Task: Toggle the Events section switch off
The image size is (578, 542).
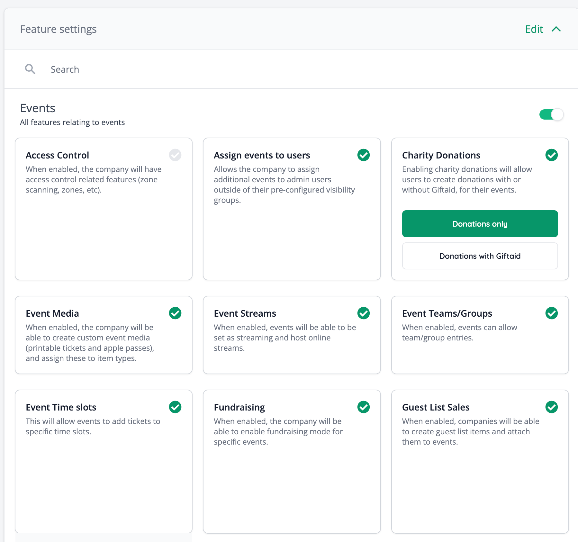Action: pos(551,114)
